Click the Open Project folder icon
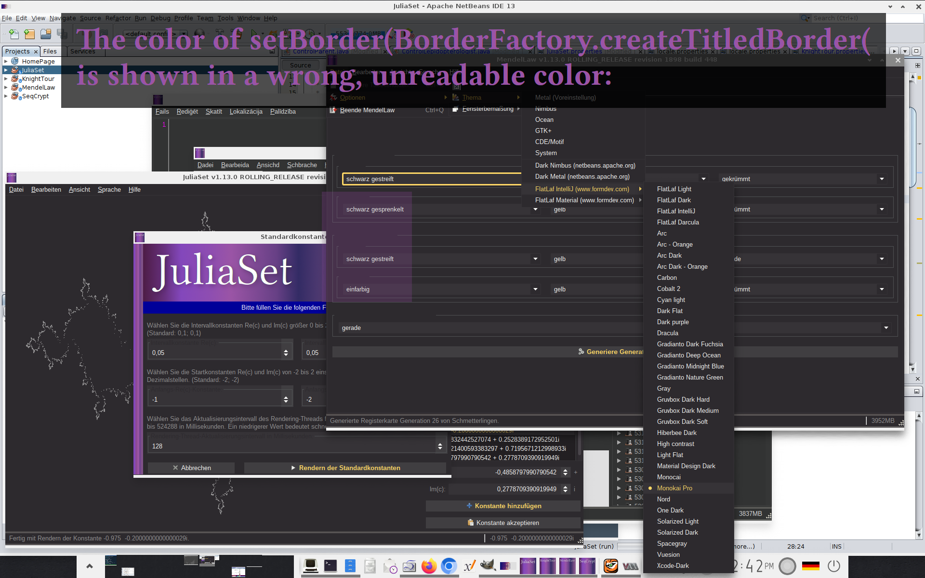 pos(45,34)
